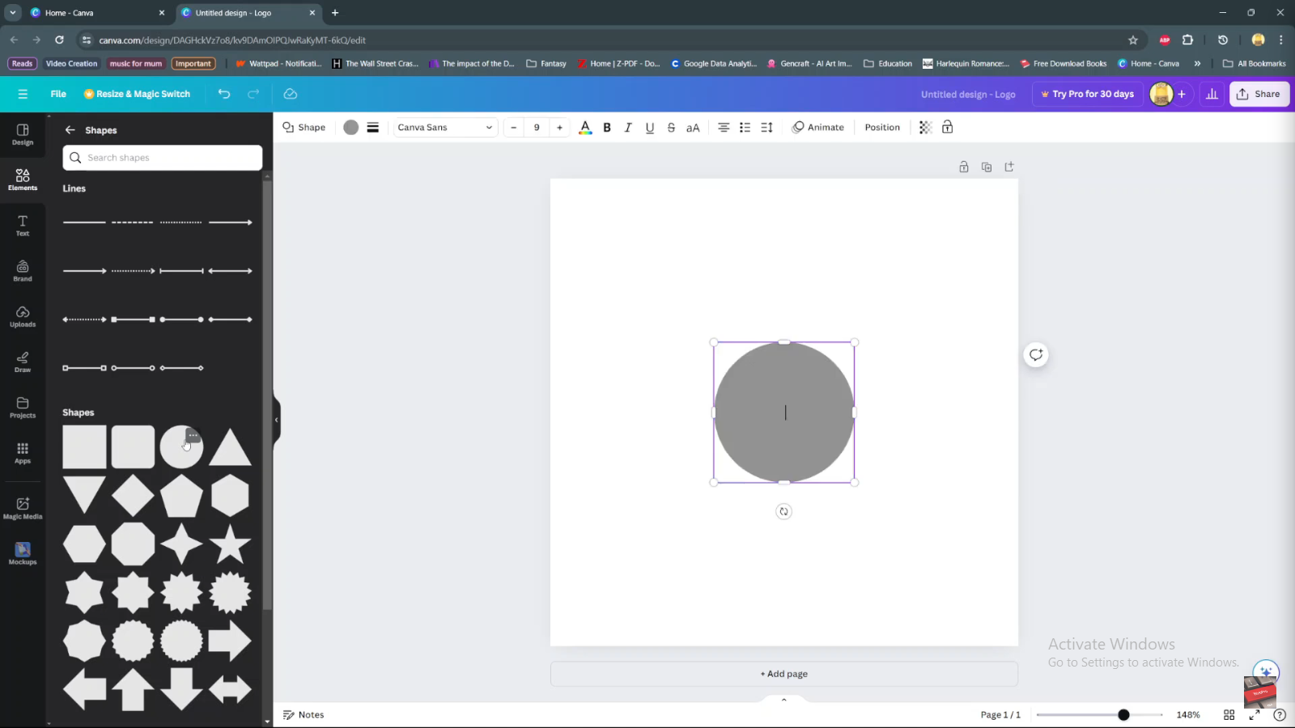Add a triangle shape
The width and height of the screenshot is (1295, 728).
pos(230,447)
